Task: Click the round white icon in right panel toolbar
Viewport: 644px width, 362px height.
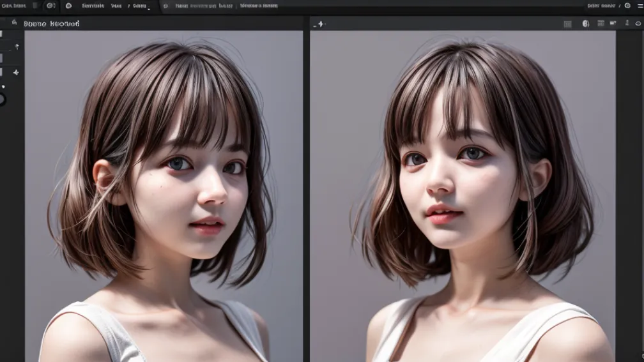Action: (585, 24)
